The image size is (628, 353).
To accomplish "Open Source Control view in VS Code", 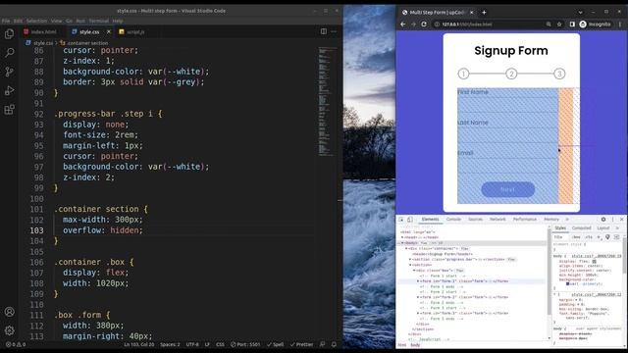I will (9, 72).
